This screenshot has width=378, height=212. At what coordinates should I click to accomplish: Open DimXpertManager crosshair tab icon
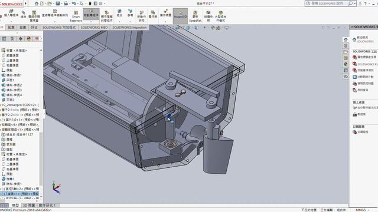(21, 38)
